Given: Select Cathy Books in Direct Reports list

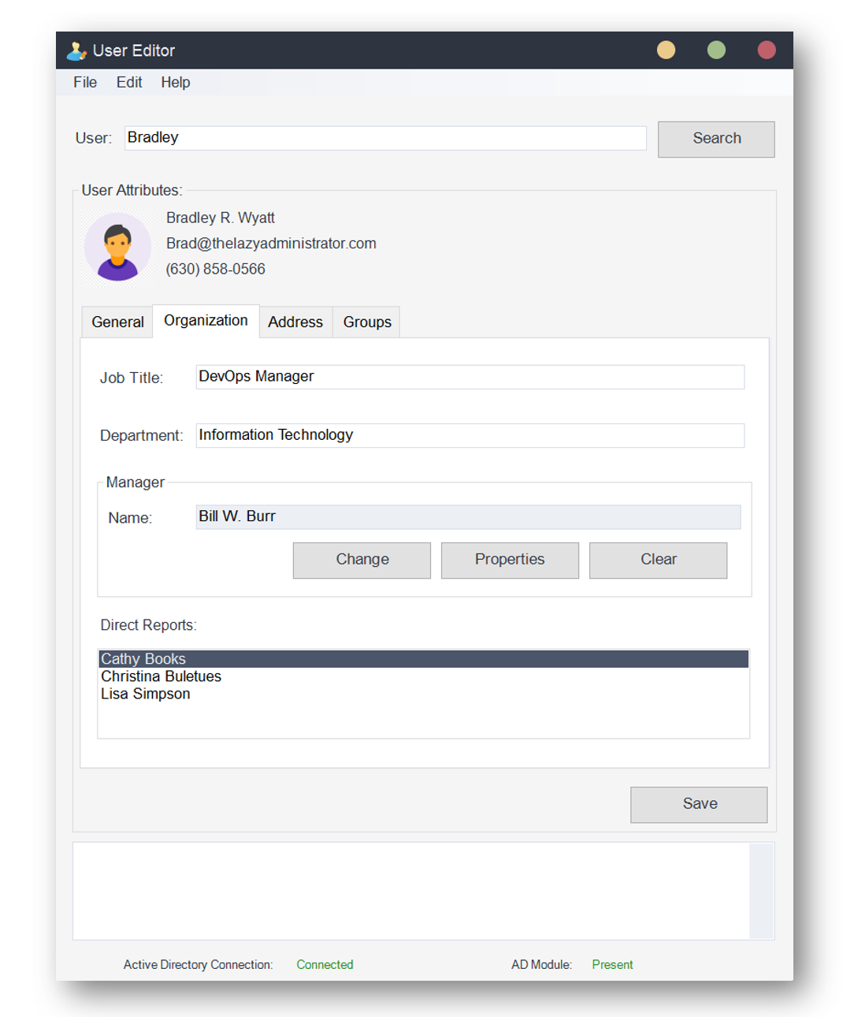Looking at the screenshot, I should click(423, 659).
